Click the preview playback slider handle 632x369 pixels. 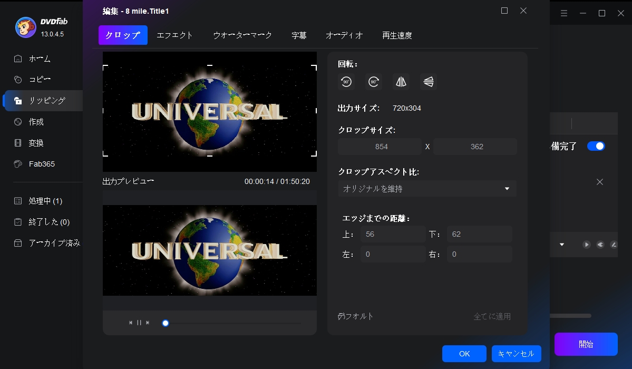click(166, 323)
